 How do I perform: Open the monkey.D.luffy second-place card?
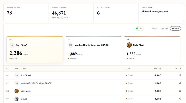(x=94, y=49)
